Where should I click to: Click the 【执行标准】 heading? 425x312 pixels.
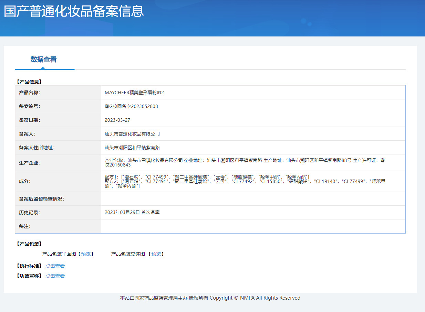coord(29,266)
